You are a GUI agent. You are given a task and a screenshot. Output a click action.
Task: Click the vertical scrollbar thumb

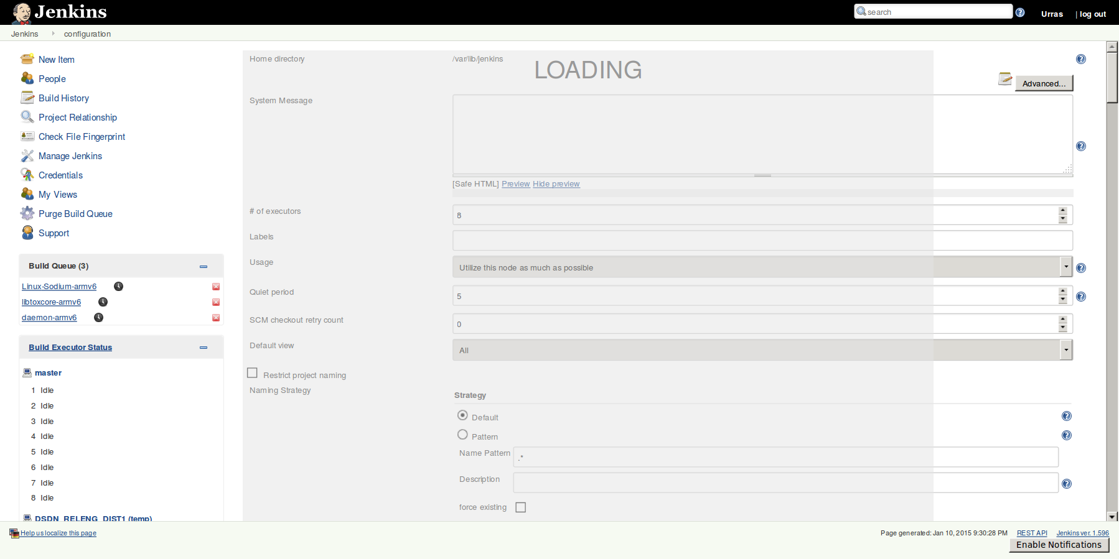(x=1112, y=77)
